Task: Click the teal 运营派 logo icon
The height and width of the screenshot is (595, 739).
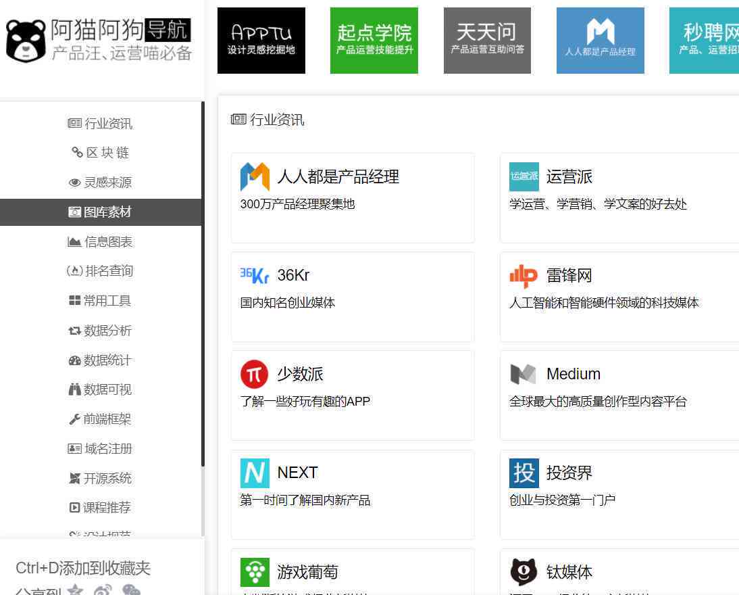Action: [524, 176]
